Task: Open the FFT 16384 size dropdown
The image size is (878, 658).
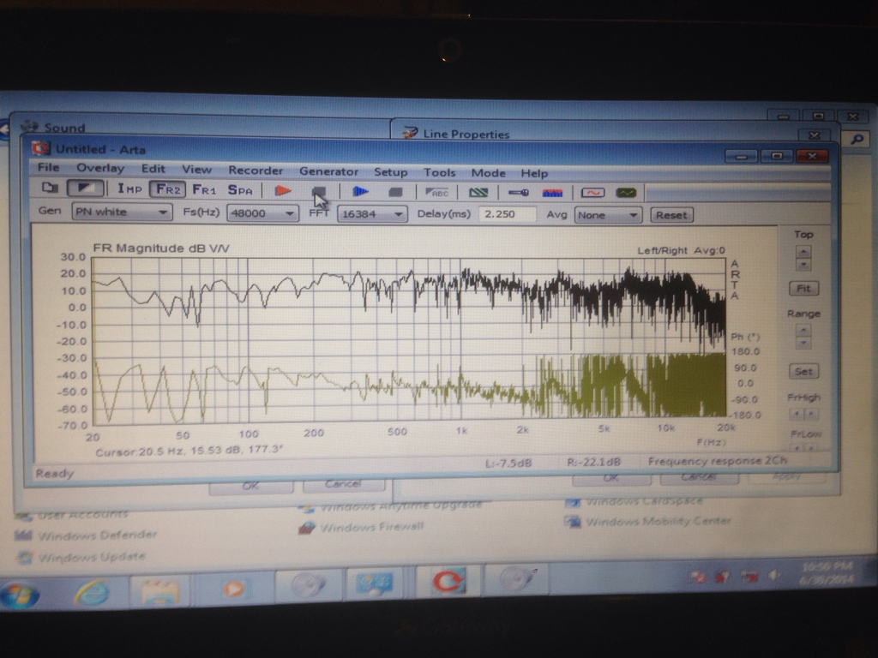Action: tap(372, 214)
